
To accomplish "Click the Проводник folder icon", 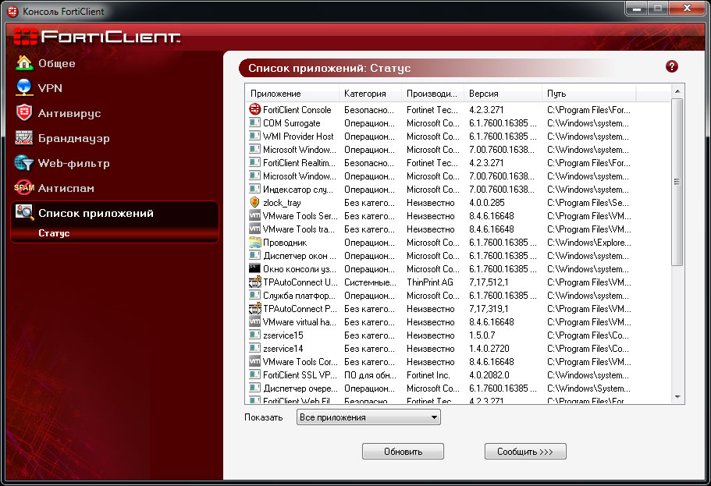I will (x=255, y=242).
